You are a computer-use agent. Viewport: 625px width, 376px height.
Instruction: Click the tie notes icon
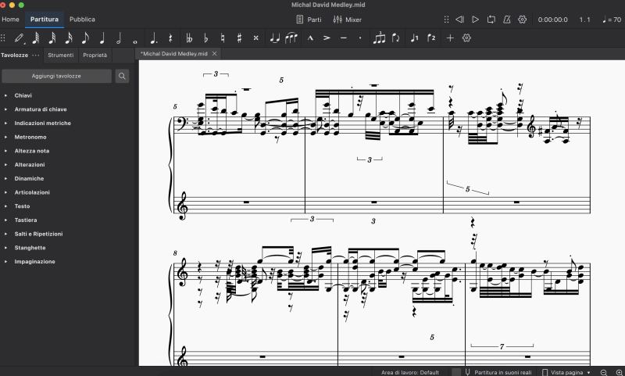tap(275, 38)
